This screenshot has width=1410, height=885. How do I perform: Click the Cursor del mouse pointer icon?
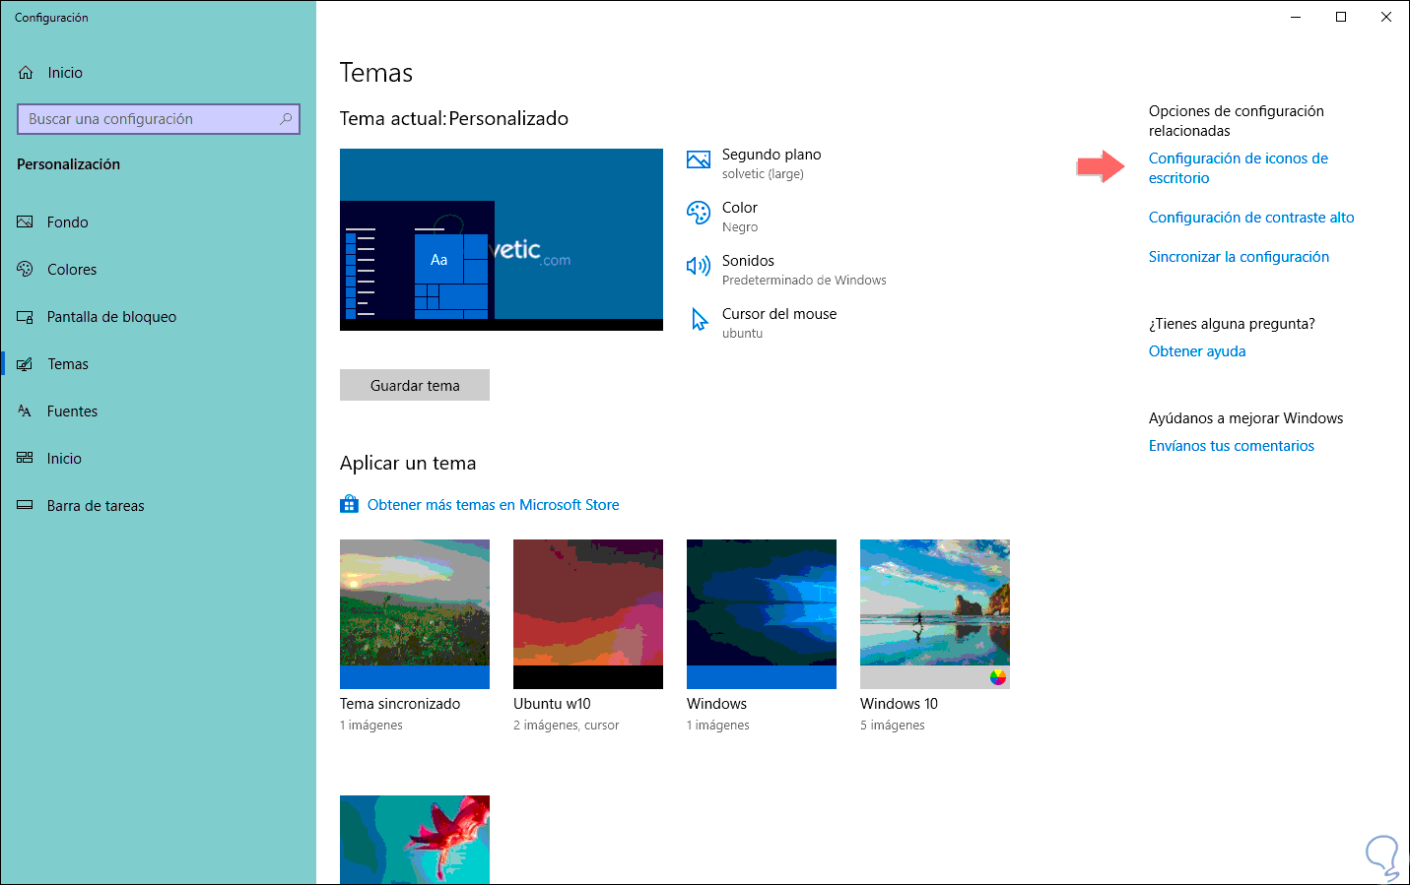(699, 319)
